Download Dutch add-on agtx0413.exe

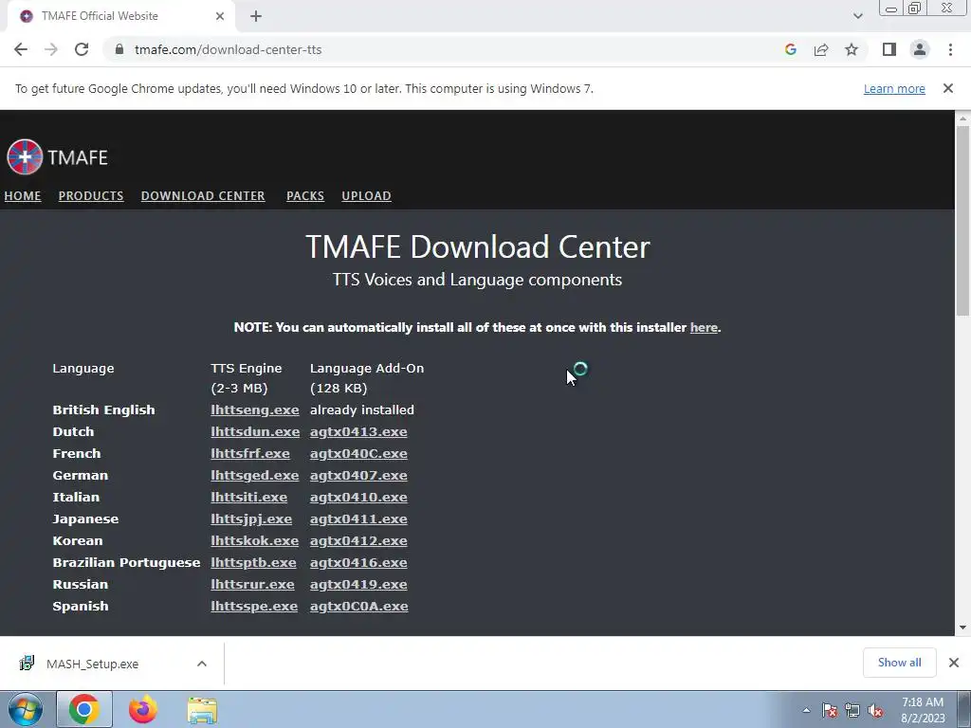pyautogui.click(x=358, y=431)
